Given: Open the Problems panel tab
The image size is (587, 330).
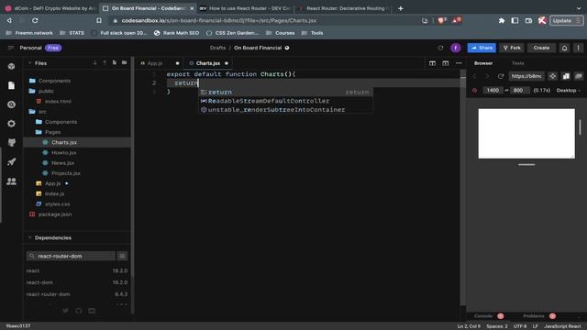Looking at the screenshot, I should 534,316.
